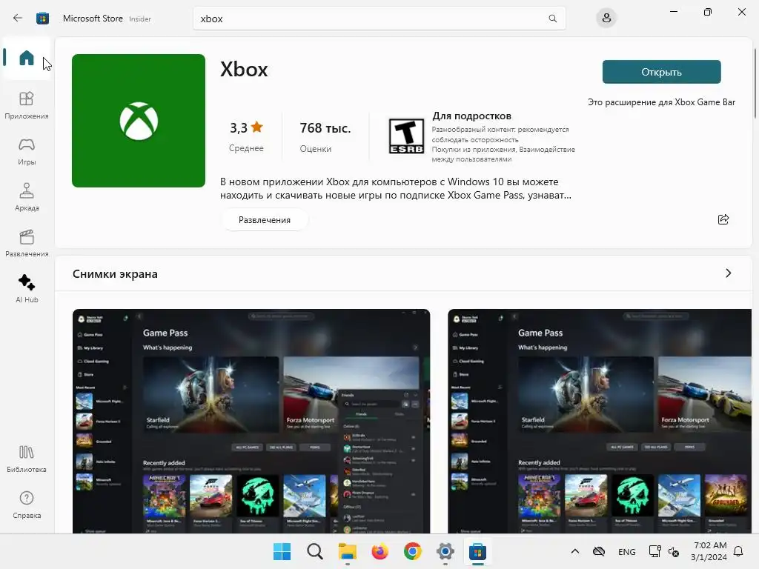759x569 pixels.
Task: Click the 768 тыс. ratings count
Action: tap(325, 128)
